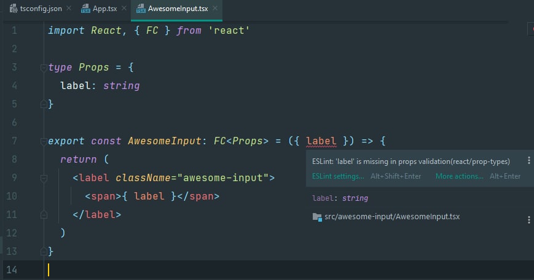Close the App.tsx tab
Viewport: 534px width, 280px height.
pos(124,8)
